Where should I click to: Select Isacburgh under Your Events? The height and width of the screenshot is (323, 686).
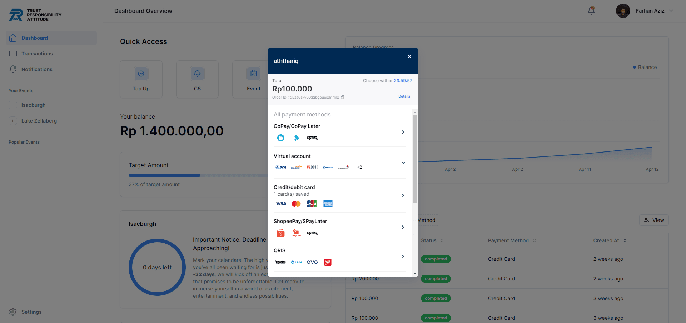coord(33,105)
